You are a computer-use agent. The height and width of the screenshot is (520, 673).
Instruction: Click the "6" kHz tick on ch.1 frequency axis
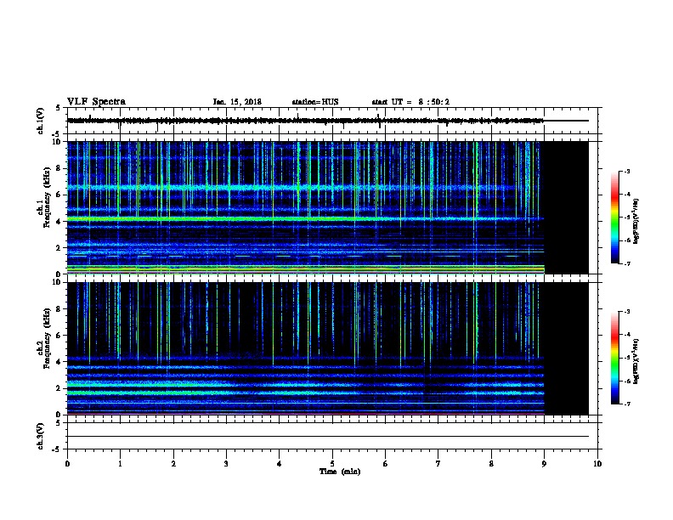59,195
